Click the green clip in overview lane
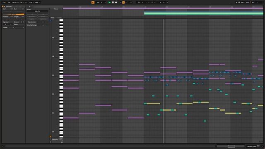Viewport: 265px width, 149px height. (203, 13)
